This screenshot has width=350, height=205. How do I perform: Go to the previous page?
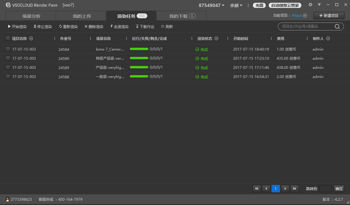(x=266, y=189)
